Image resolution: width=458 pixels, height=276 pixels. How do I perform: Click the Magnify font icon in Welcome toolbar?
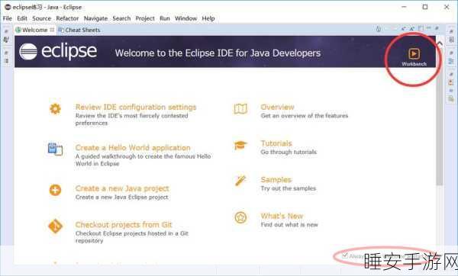pos(412,29)
